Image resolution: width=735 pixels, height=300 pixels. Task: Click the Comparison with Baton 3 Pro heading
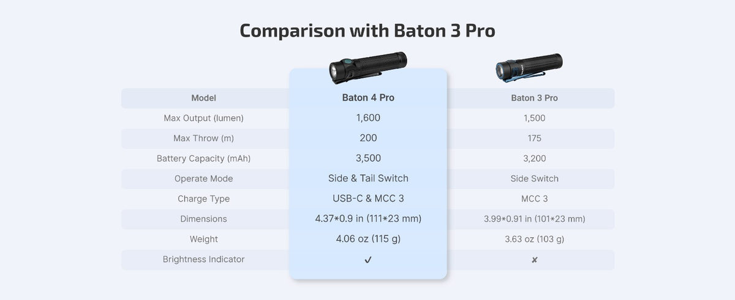(x=367, y=31)
